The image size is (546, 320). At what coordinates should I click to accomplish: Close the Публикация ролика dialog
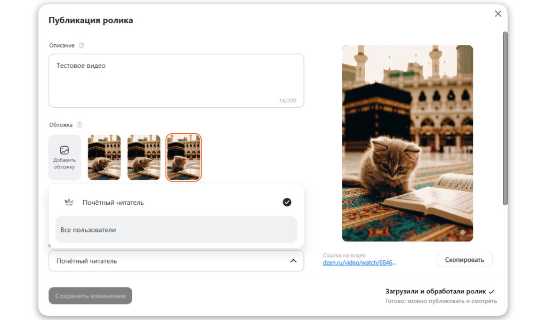click(498, 13)
